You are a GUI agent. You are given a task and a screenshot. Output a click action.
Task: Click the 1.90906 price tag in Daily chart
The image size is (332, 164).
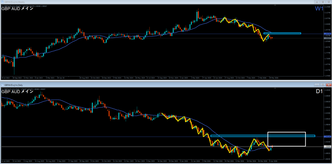(x=327, y=146)
